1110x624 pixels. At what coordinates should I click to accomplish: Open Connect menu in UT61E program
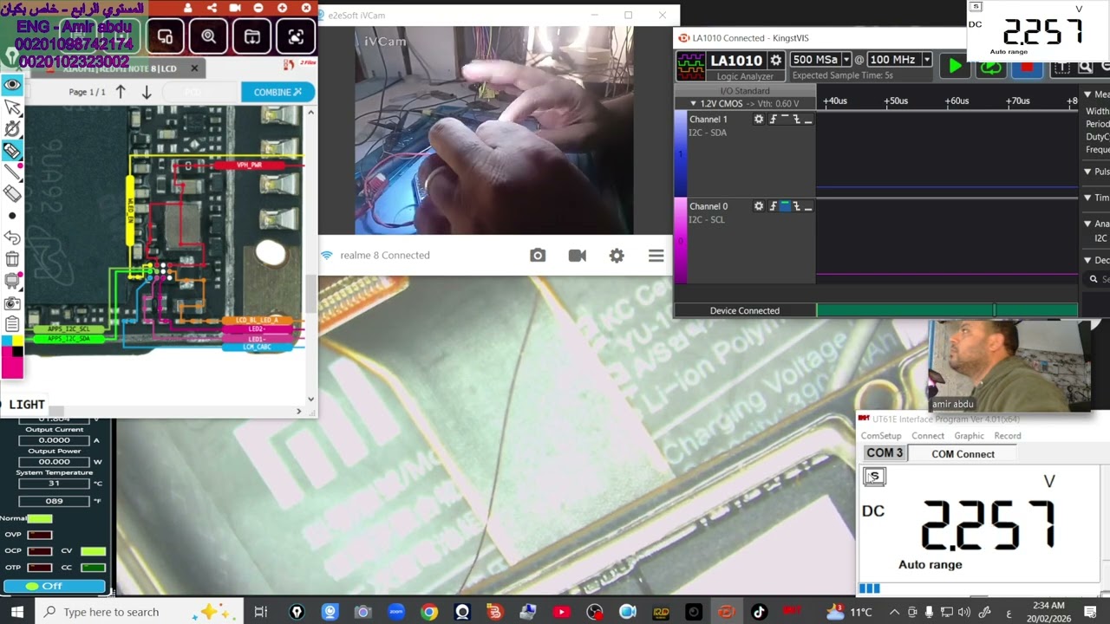click(927, 436)
